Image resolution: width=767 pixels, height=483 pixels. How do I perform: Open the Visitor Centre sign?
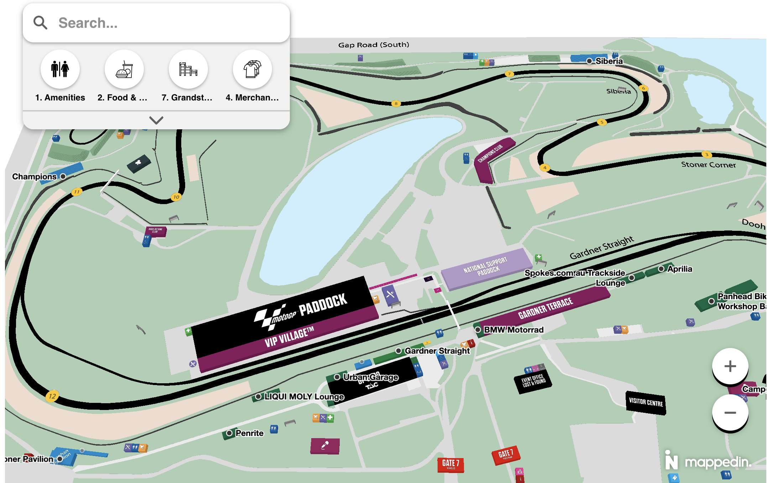[646, 402]
